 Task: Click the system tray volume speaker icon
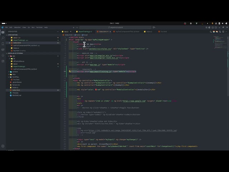223,23
